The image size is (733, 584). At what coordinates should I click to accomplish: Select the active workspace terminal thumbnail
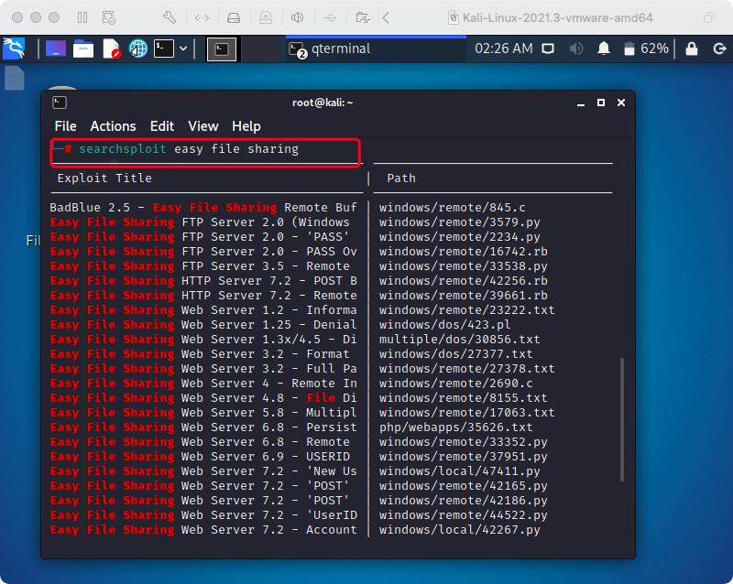pos(222,49)
